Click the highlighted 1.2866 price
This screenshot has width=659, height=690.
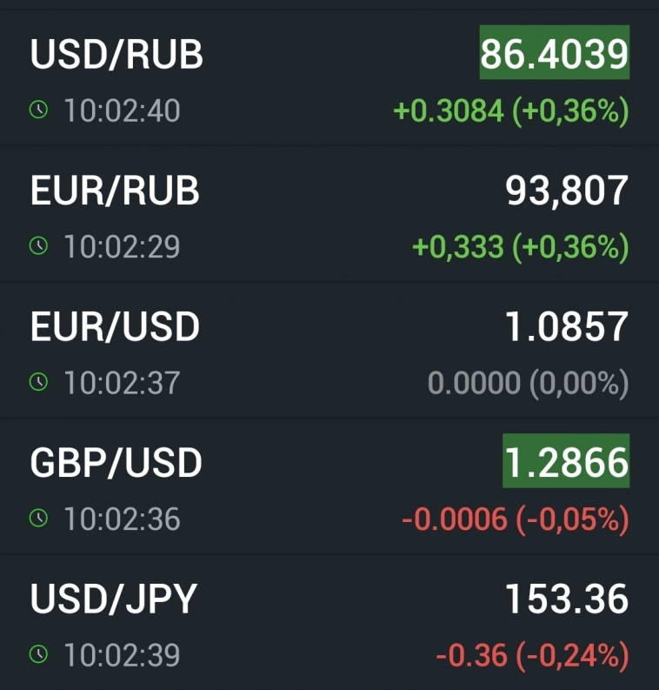(x=566, y=463)
